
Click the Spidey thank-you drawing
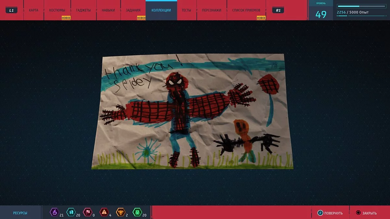(x=192, y=112)
